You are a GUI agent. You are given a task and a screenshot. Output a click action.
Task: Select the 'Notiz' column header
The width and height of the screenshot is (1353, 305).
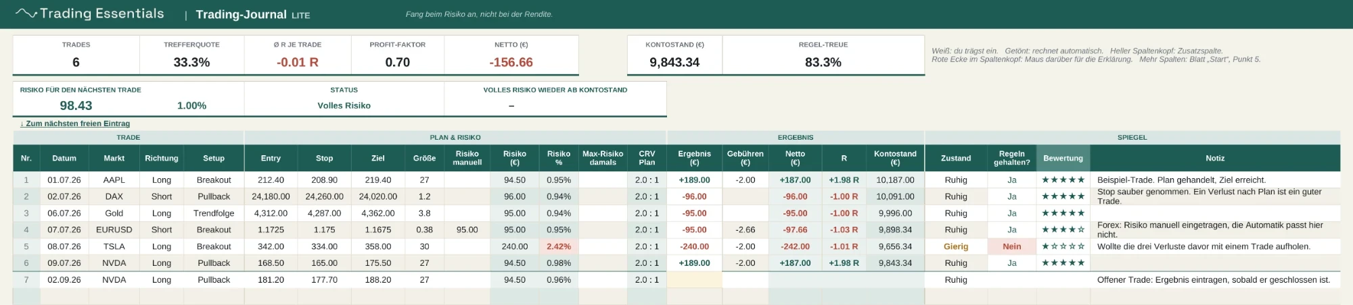pyautogui.click(x=1215, y=158)
